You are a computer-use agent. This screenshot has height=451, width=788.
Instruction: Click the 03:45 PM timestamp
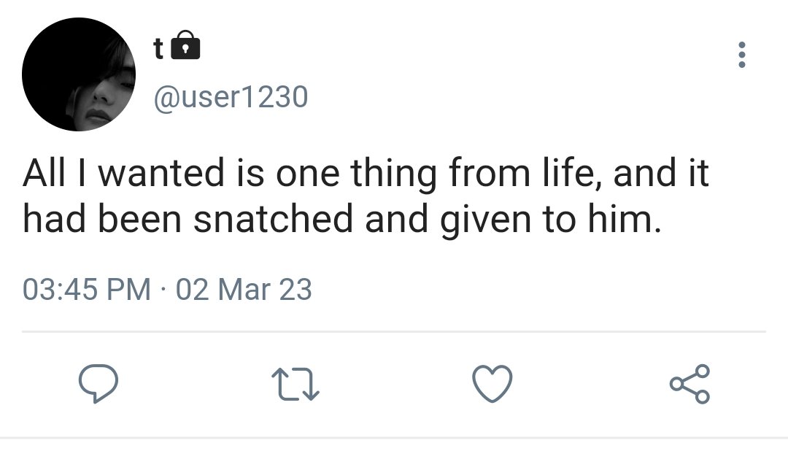(x=86, y=290)
